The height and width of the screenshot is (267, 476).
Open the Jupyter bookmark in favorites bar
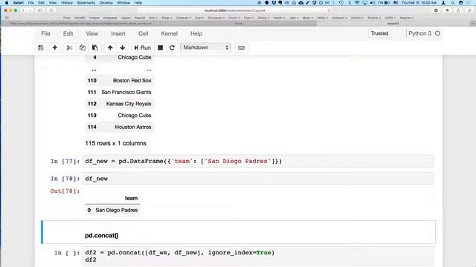pyautogui.click(x=126, y=18)
